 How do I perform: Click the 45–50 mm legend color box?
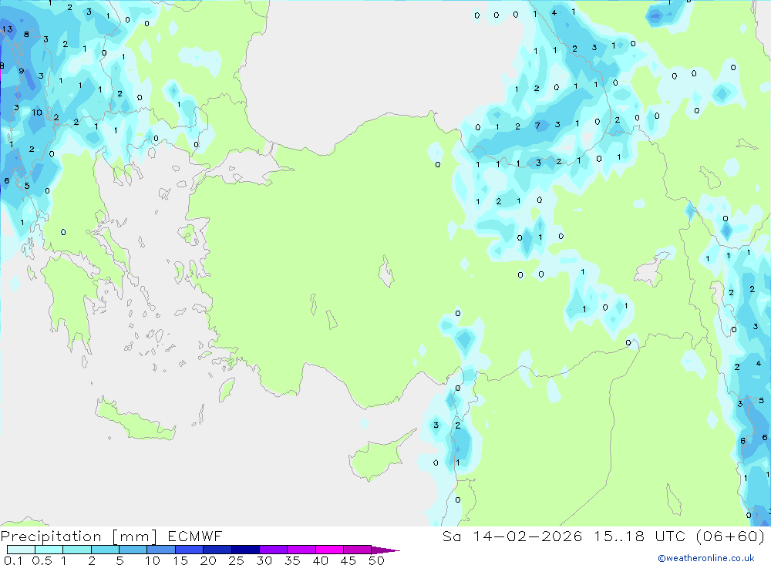point(357,550)
